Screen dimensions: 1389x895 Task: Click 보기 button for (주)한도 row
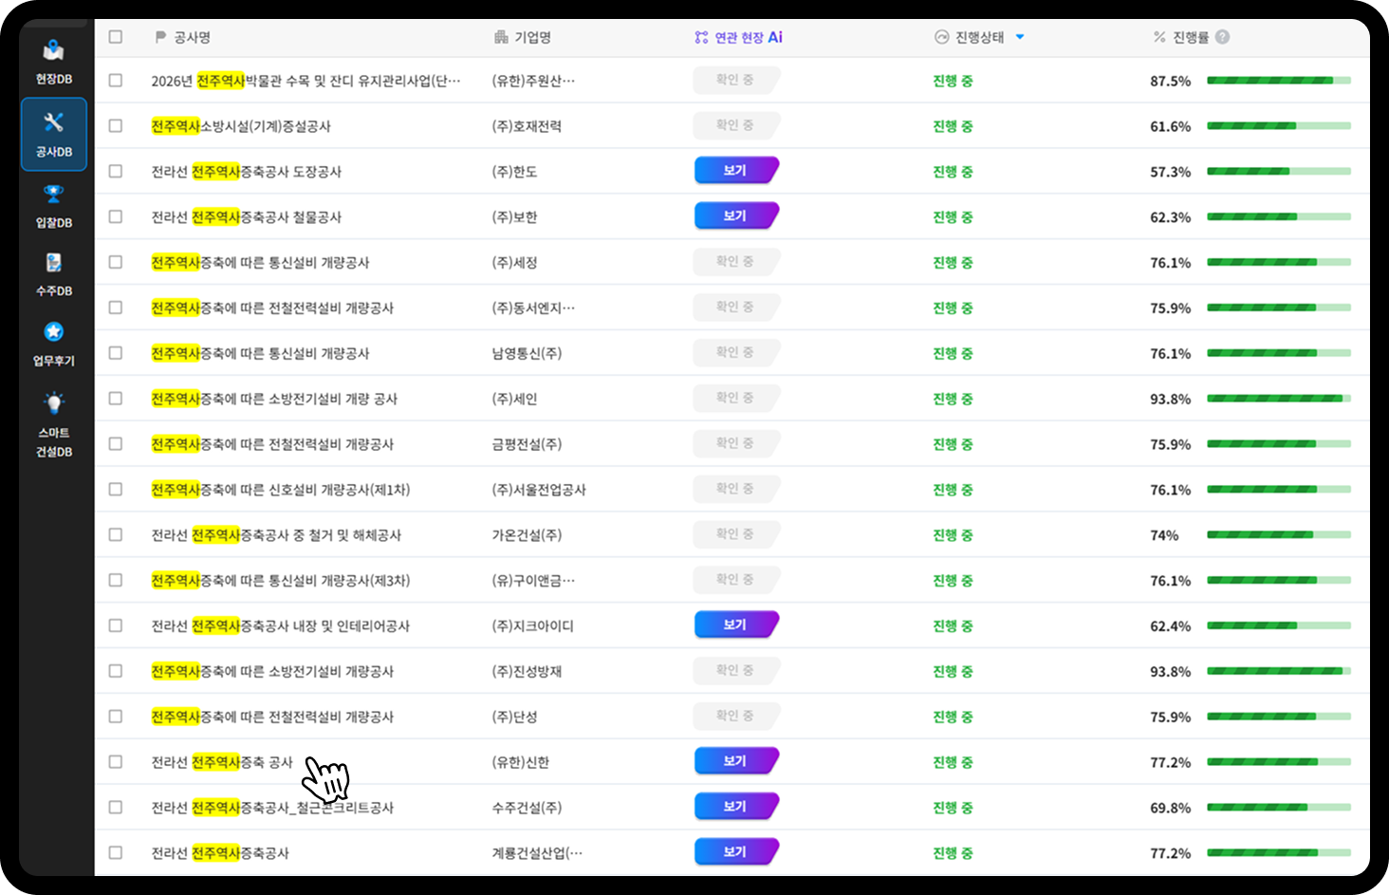[x=736, y=171]
